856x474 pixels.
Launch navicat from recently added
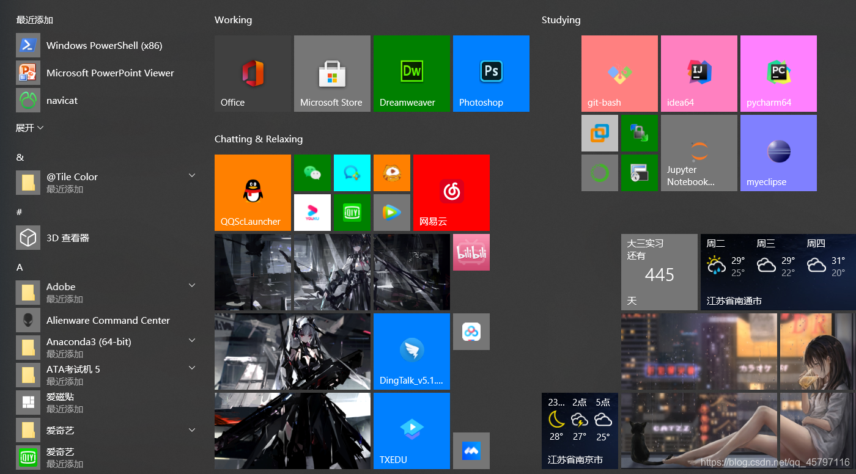point(107,100)
